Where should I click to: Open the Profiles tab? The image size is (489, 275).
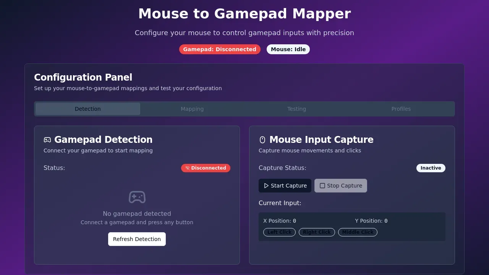coord(401,109)
